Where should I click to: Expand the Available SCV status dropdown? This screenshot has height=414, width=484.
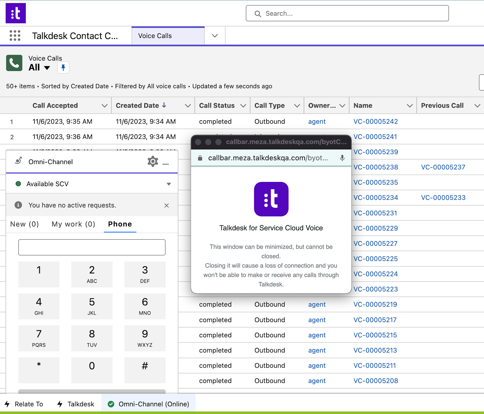pos(169,184)
